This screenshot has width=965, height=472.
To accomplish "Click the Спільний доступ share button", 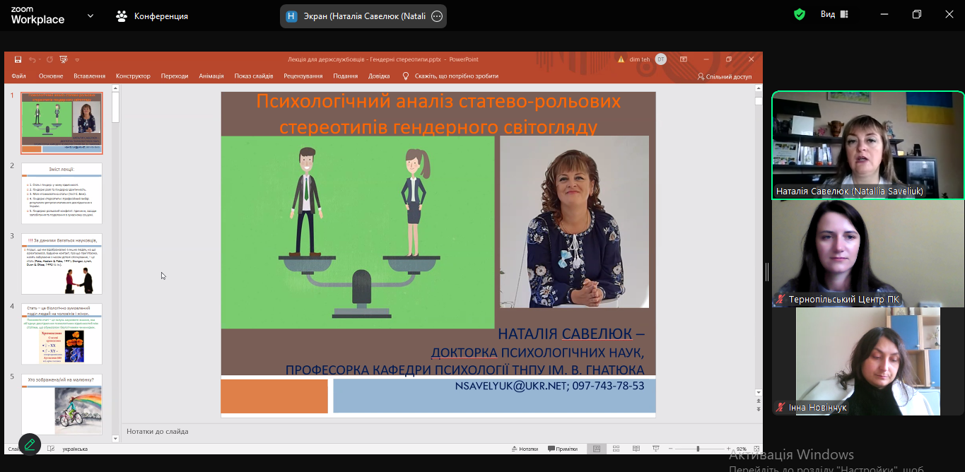I will [725, 76].
